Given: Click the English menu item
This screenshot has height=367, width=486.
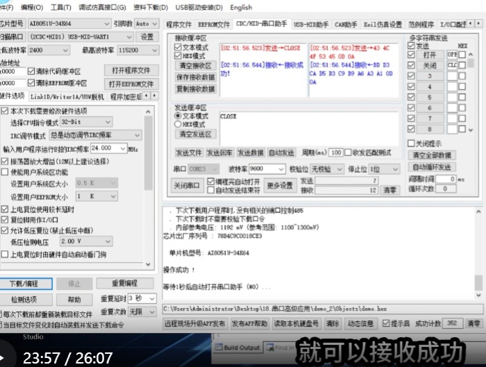Looking at the screenshot, I should click(241, 7).
